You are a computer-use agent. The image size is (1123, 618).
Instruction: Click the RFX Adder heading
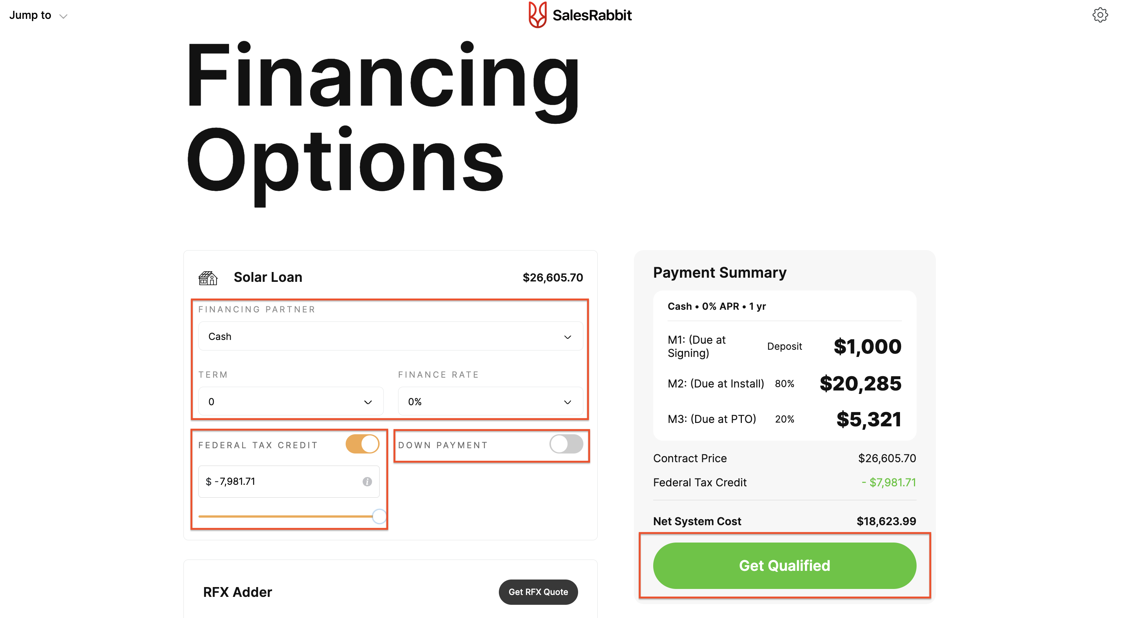pos(238,592)
